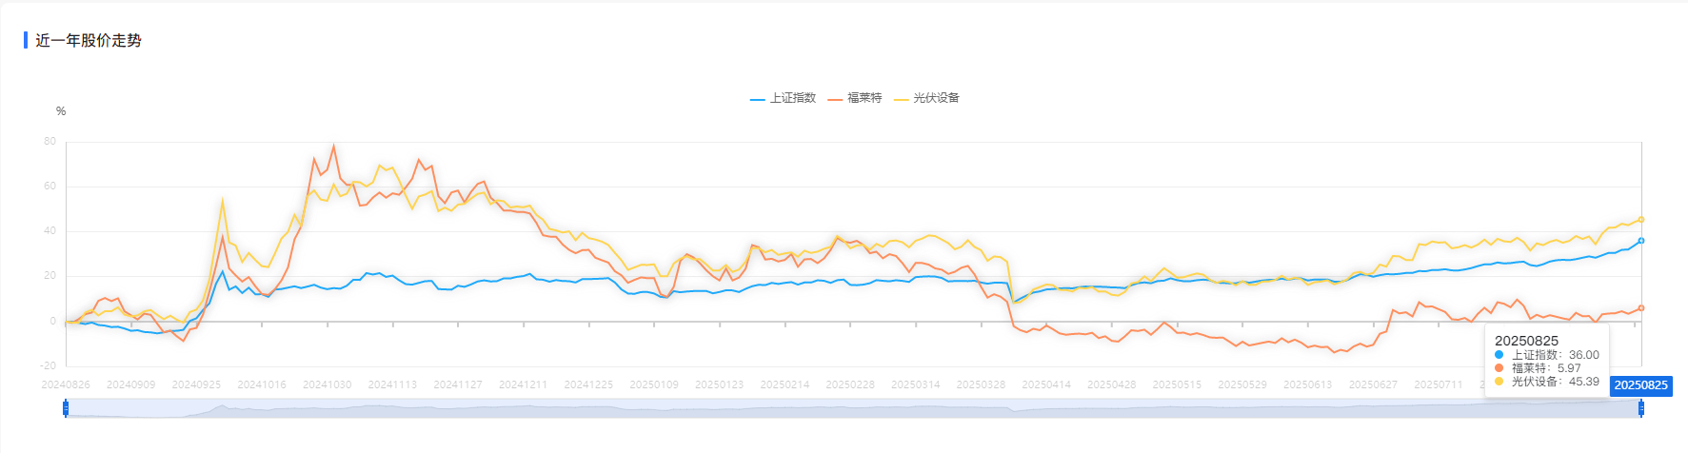Toggle the 福莱特 legend series
This screenshot has height=453, width=1688.
point(854,98)
